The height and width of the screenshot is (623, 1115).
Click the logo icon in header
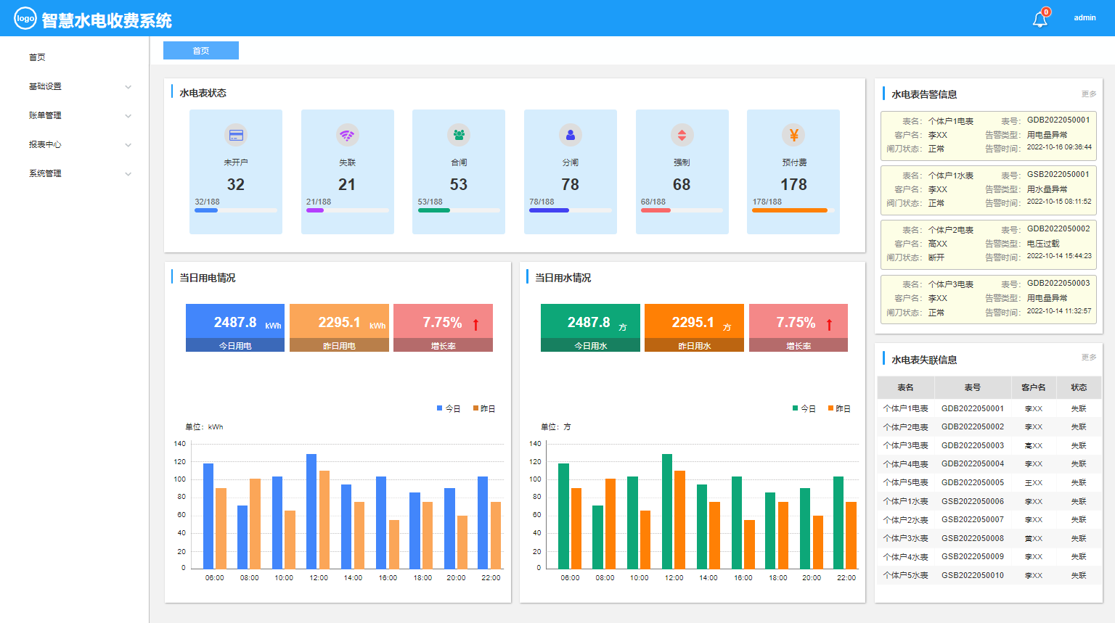(x=25, y=19)
